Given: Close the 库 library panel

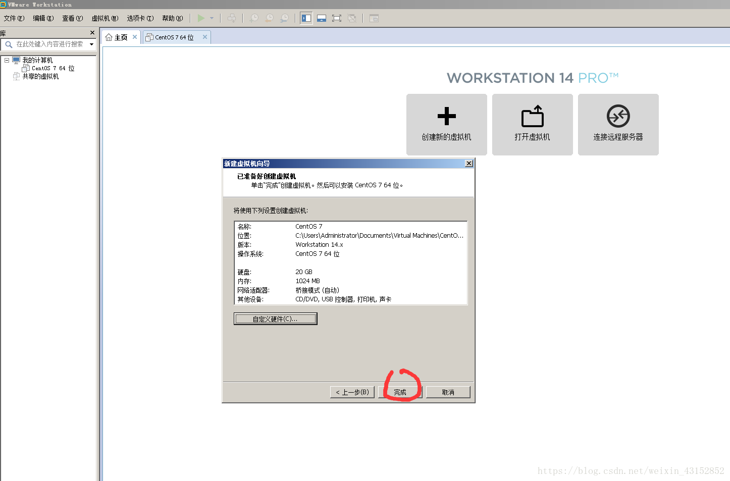Looking at the screenshot, I should pyautogui.click(x=92, y=33).
